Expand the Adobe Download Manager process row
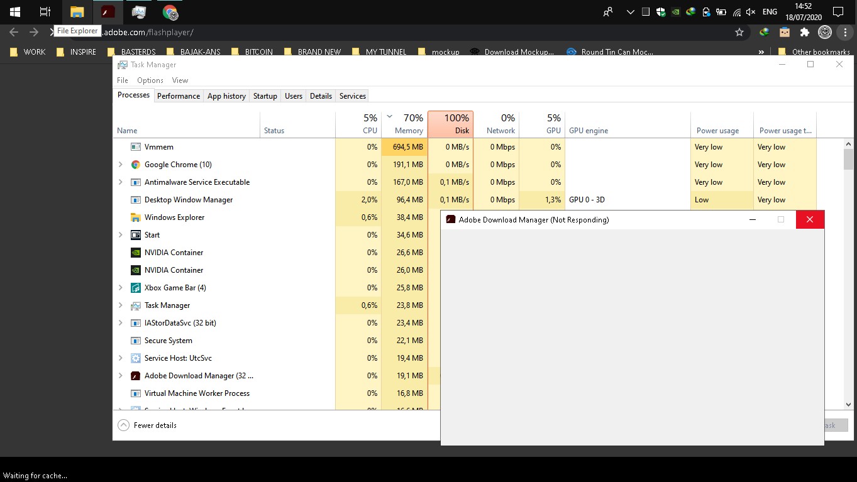The height and width of the screenshot is (482, 857). point(121,376)
